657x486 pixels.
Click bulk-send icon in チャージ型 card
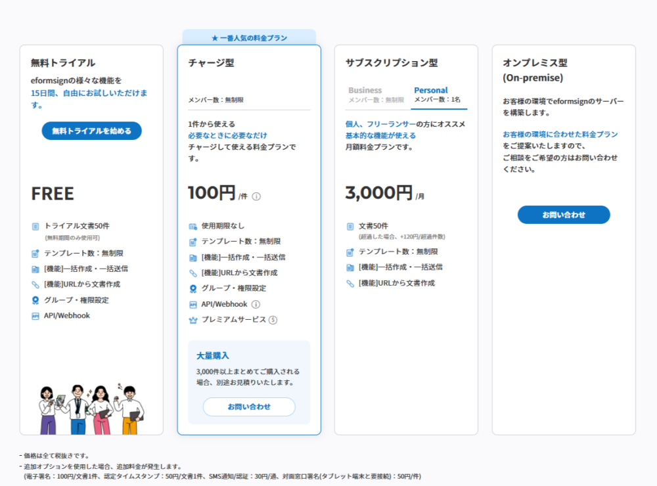pyautogui.click(x=193, y=257)
